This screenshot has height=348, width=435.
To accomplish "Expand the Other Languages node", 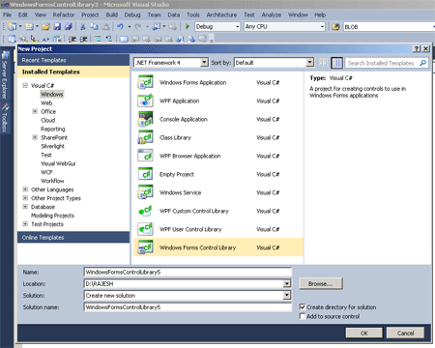I will [25, 189].
